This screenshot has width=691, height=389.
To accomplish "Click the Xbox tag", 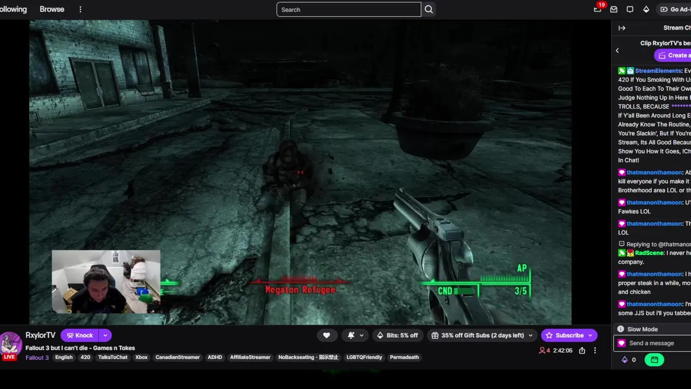I will pos(141,357).
